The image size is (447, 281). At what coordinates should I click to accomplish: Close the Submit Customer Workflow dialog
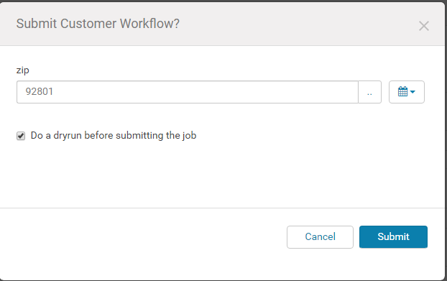click(x=424, y=26)
